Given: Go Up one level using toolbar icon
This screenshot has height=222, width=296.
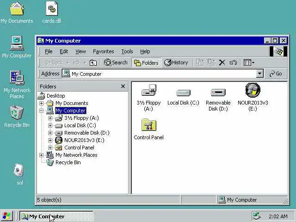Looking at the screenshot, I should point(93,62).
